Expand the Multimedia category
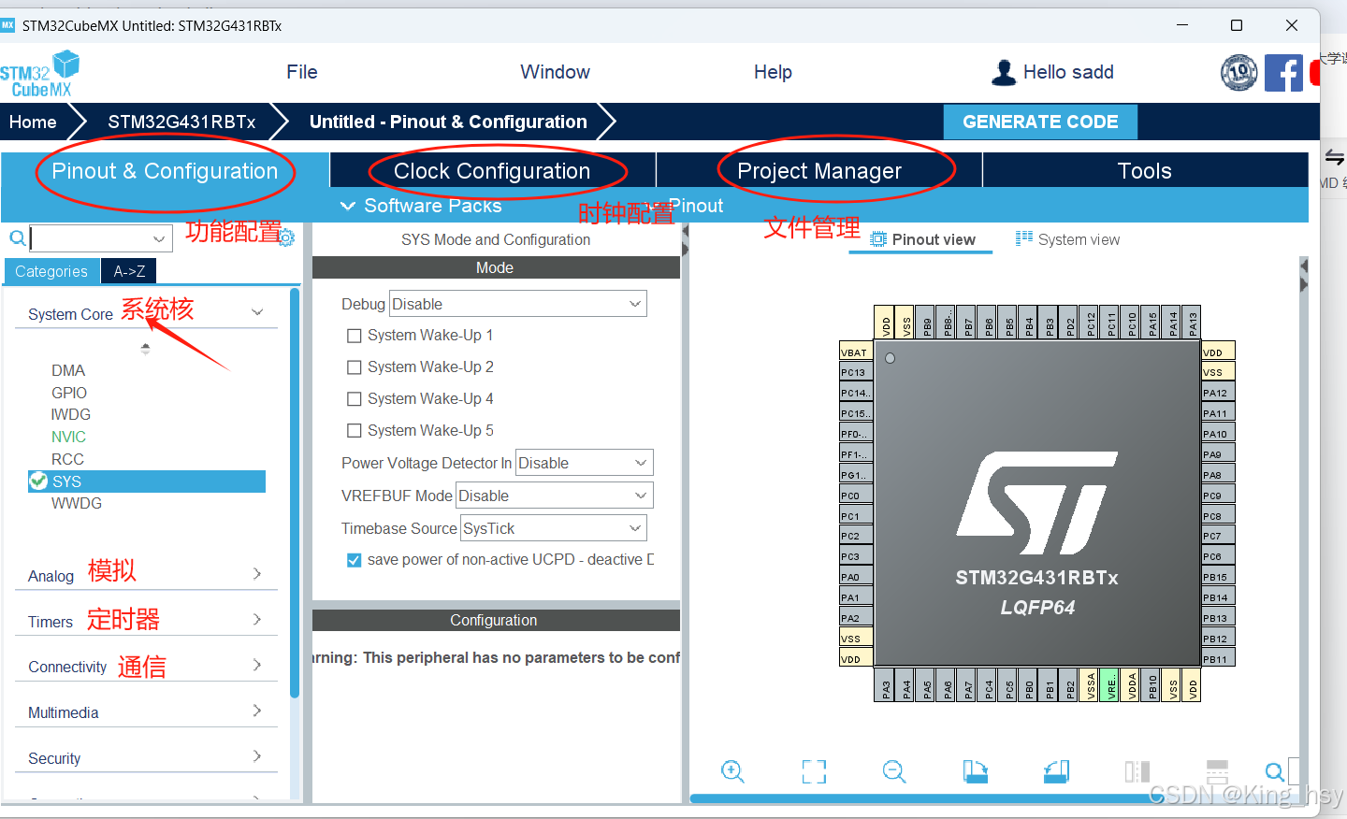1347x819 pixels. coord(257,711)
